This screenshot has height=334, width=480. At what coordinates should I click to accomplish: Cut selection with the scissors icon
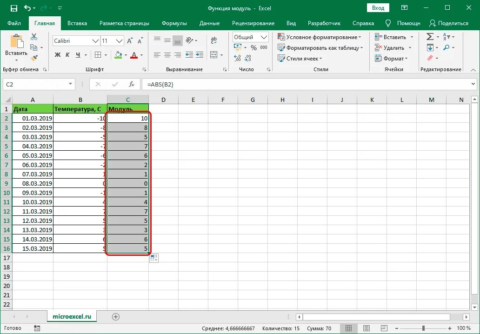tap(34, 37)
